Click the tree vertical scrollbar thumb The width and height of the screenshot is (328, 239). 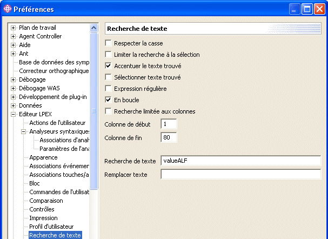[93, 111]
